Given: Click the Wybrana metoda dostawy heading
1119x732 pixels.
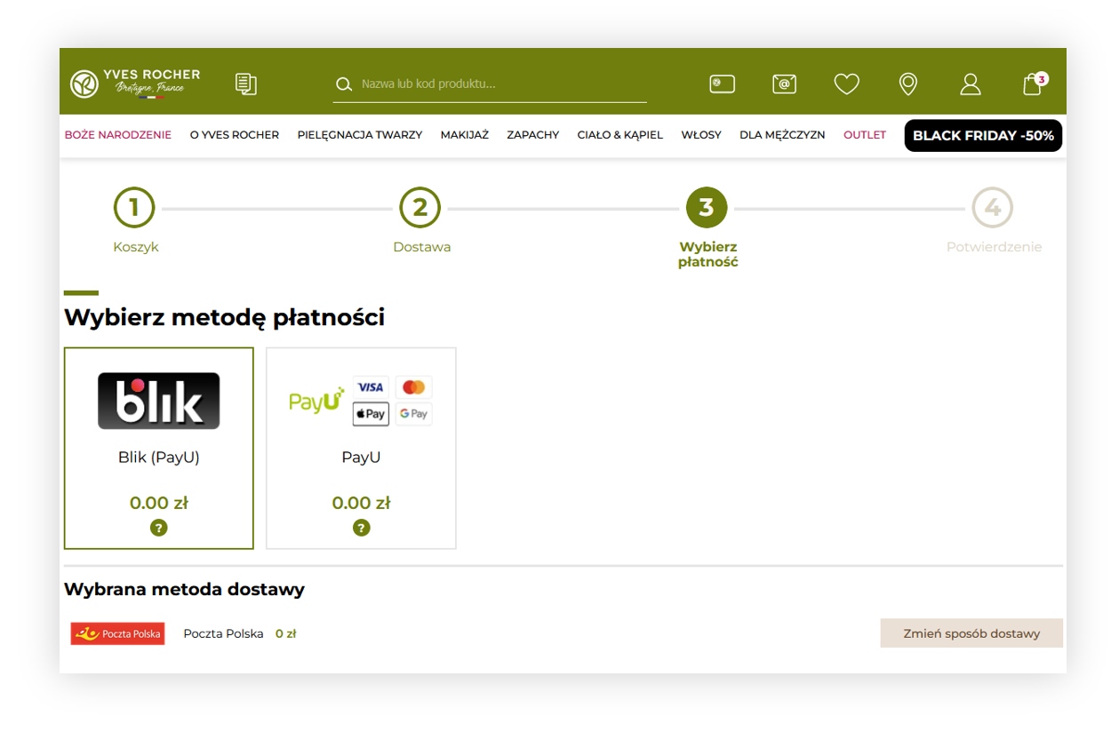Looking at the screenshot, I should click(x=184, y=589).
